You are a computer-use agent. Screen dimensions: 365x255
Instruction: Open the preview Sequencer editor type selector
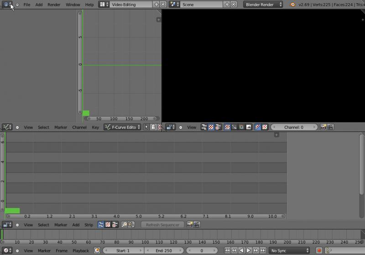pyautogui.click(x=170, y=127)
